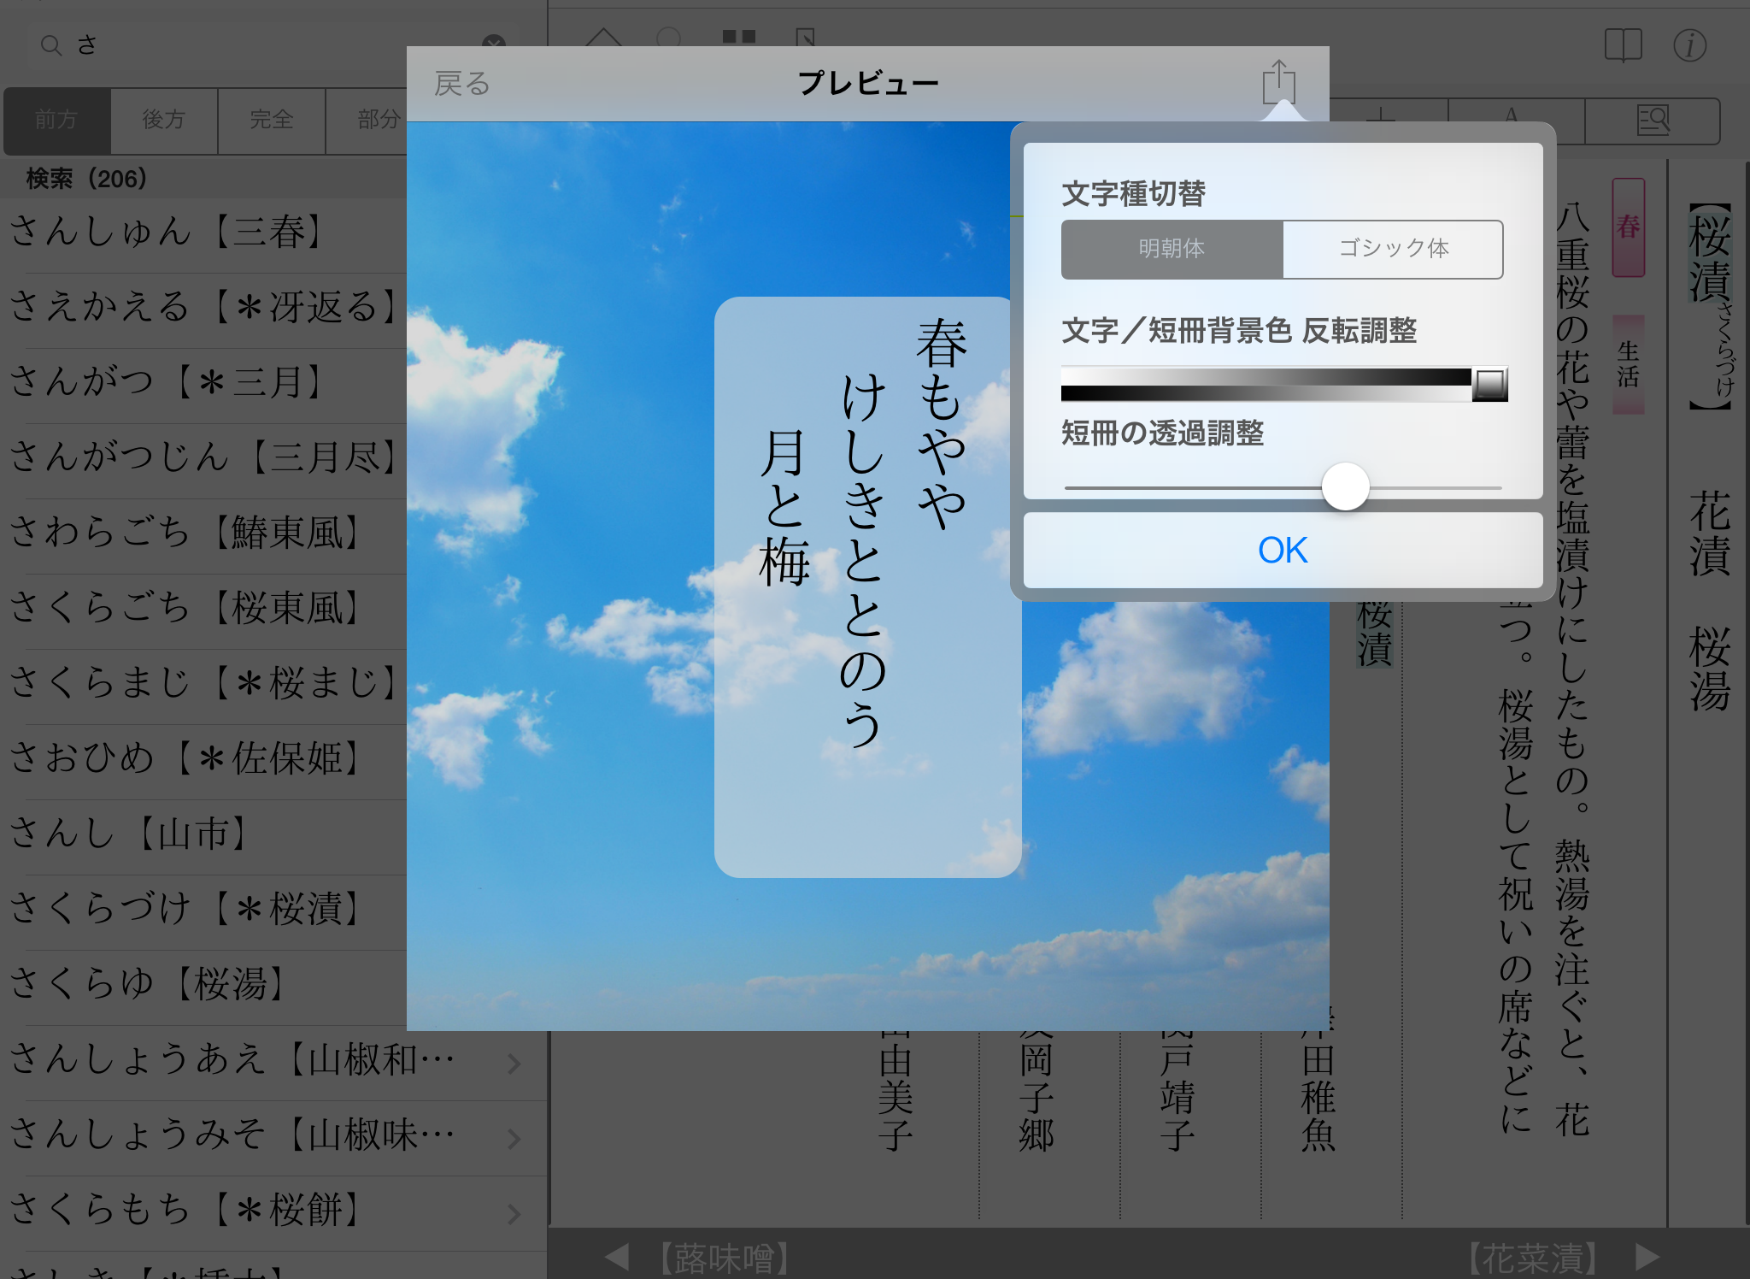Click the 短冊の透過調整 slider knob

pos(1345,486)
